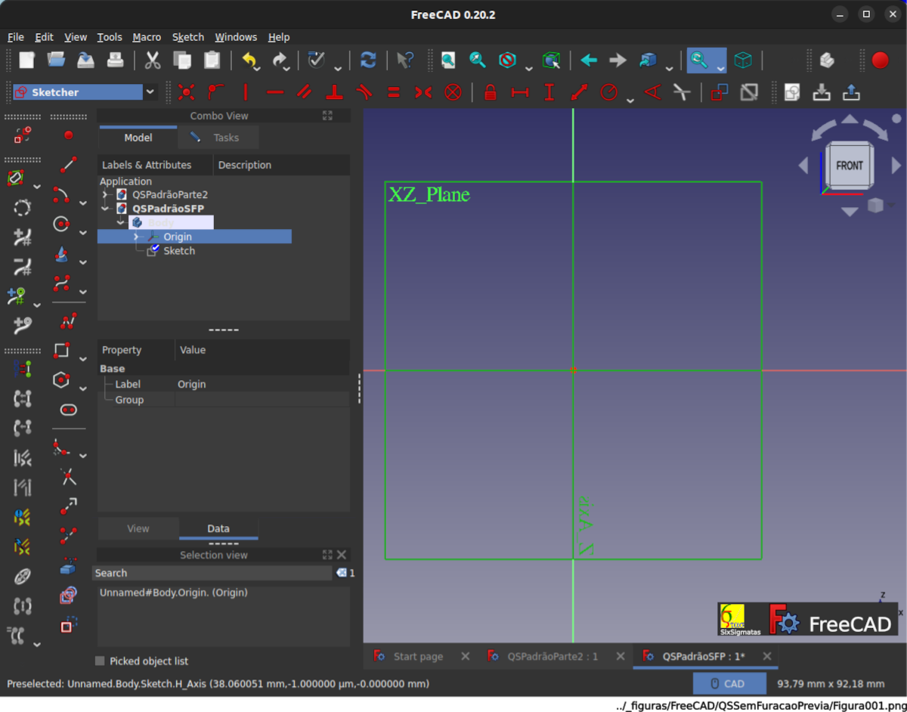This screenshot has width=907, height=712.
Task: Close the Selection view panel
Action: [342, 555]
